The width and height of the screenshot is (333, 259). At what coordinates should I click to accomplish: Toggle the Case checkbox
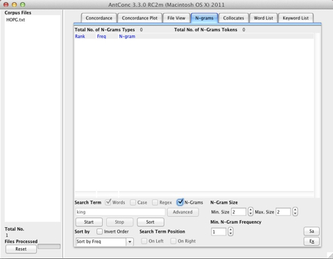(x=133, y=202)
